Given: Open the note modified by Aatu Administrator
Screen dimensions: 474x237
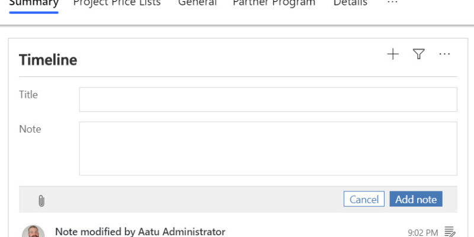Looking at the screenshot, I should click(x=140, y=232).
